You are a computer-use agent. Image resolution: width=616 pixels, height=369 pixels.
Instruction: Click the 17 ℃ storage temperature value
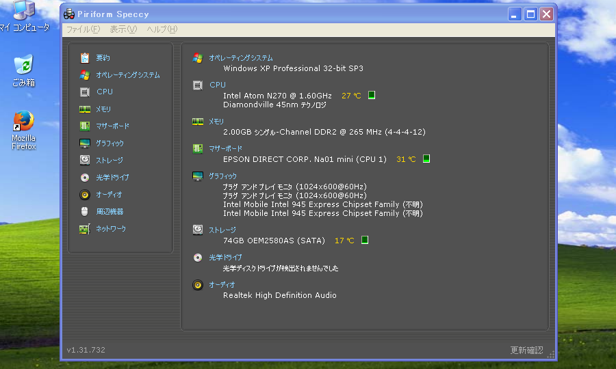(x=344, y=241)
